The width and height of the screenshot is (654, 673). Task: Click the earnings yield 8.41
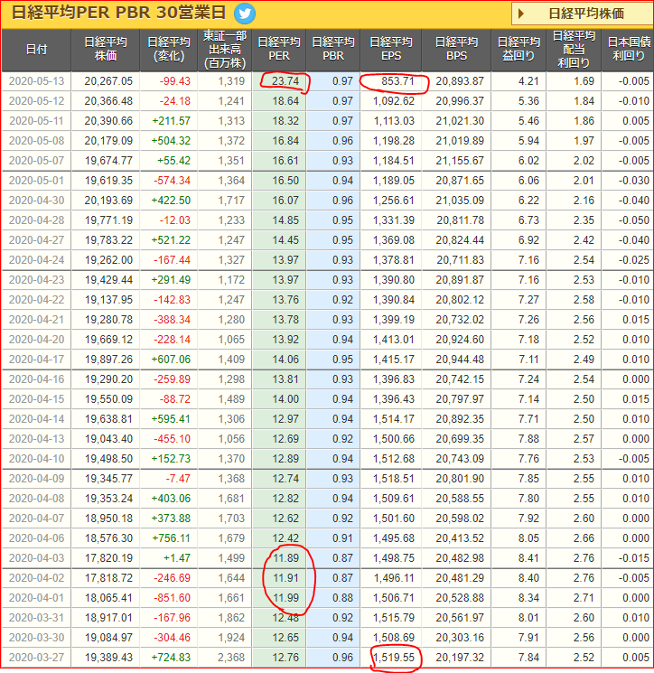[x=528, y=558]
